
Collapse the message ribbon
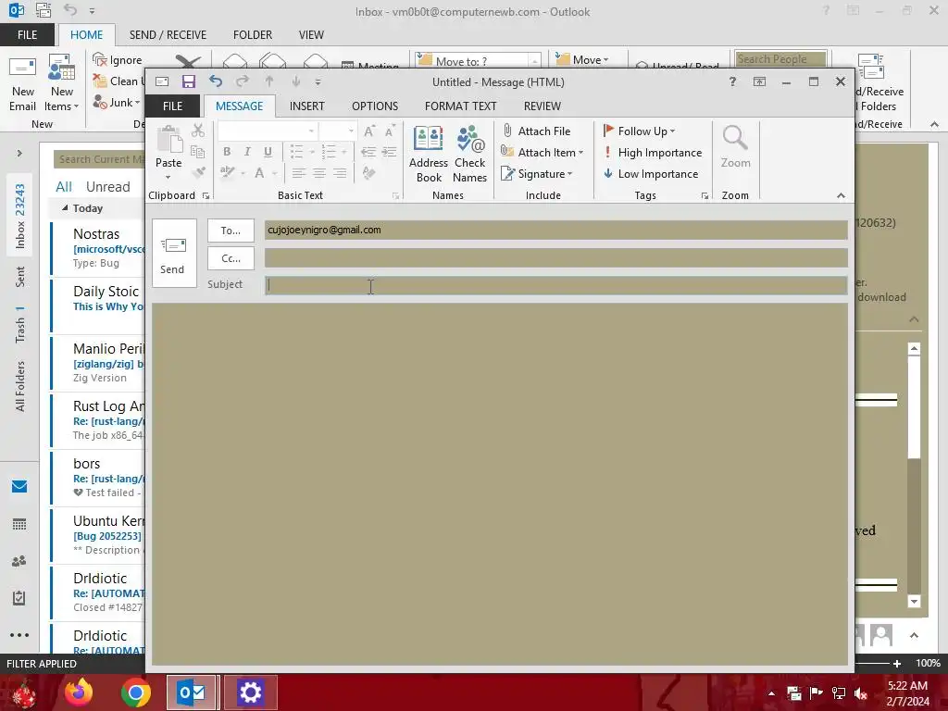(841, 195)
